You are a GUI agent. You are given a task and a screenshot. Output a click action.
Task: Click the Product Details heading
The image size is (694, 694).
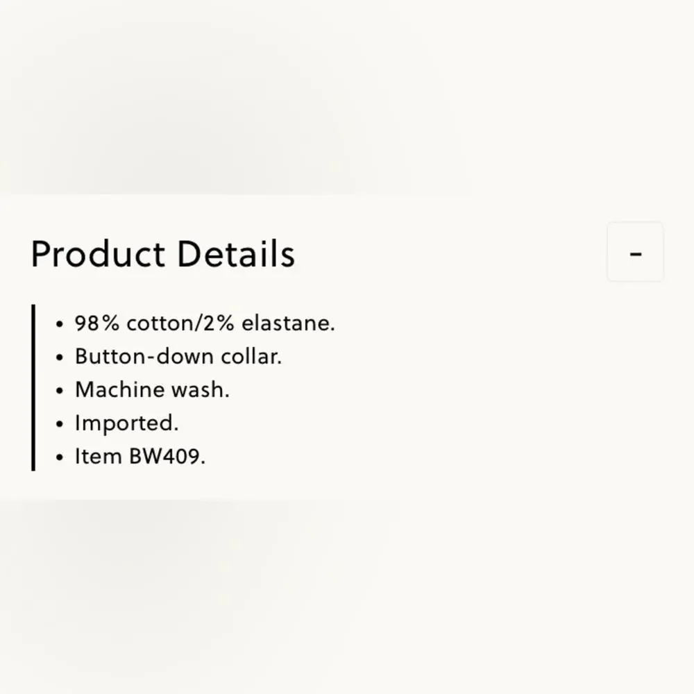tap(163, 253)
